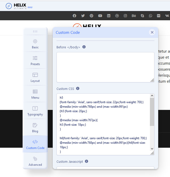Show info tooltip for Custom CSS
The height and width of the screenshot is (177, 170).
click(x=78, y=88)
